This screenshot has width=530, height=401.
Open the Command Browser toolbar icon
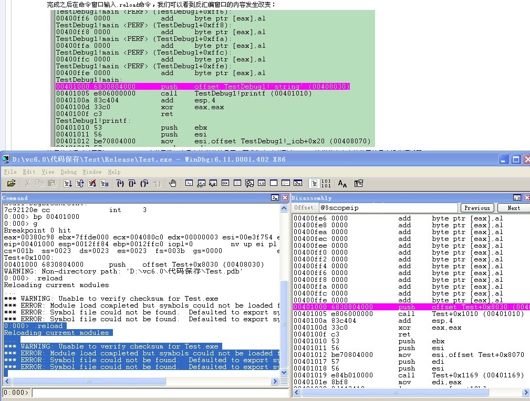pyautogui.click(x=298, y=183)
